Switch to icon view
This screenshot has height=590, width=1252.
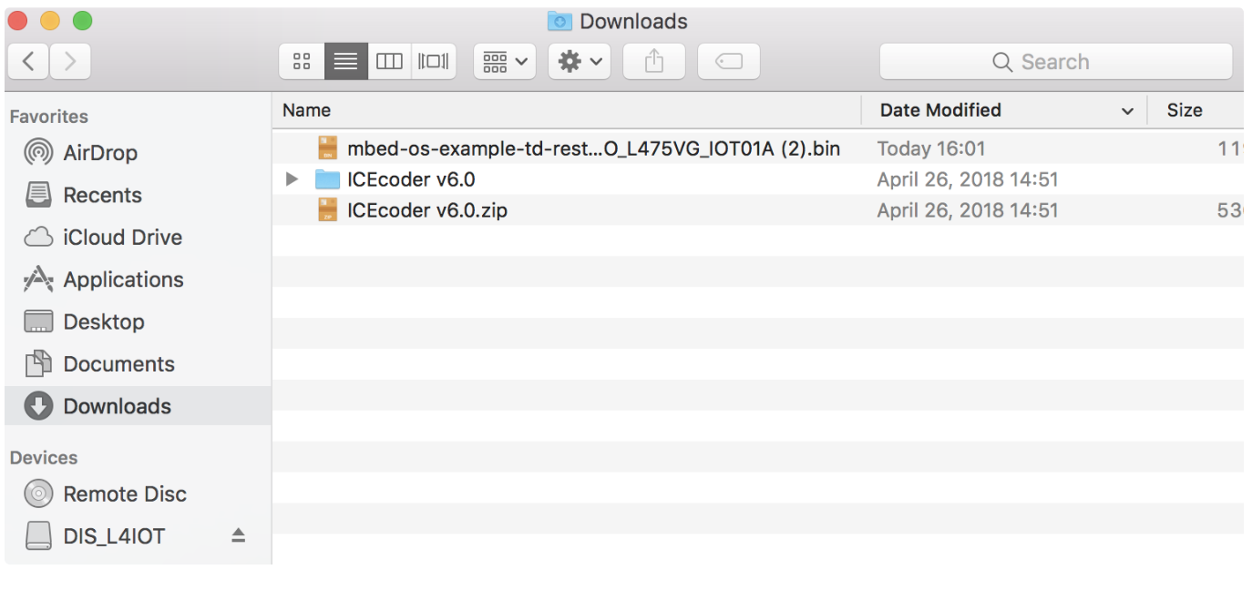302,62
